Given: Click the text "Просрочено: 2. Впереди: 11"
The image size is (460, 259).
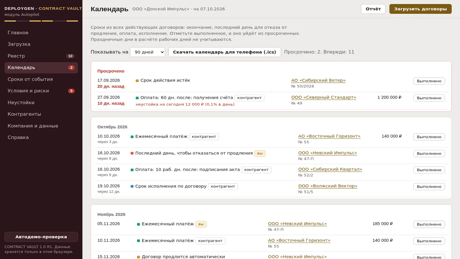Looking at the screenshot, I should pyautogui.click(x=319, y=52).
